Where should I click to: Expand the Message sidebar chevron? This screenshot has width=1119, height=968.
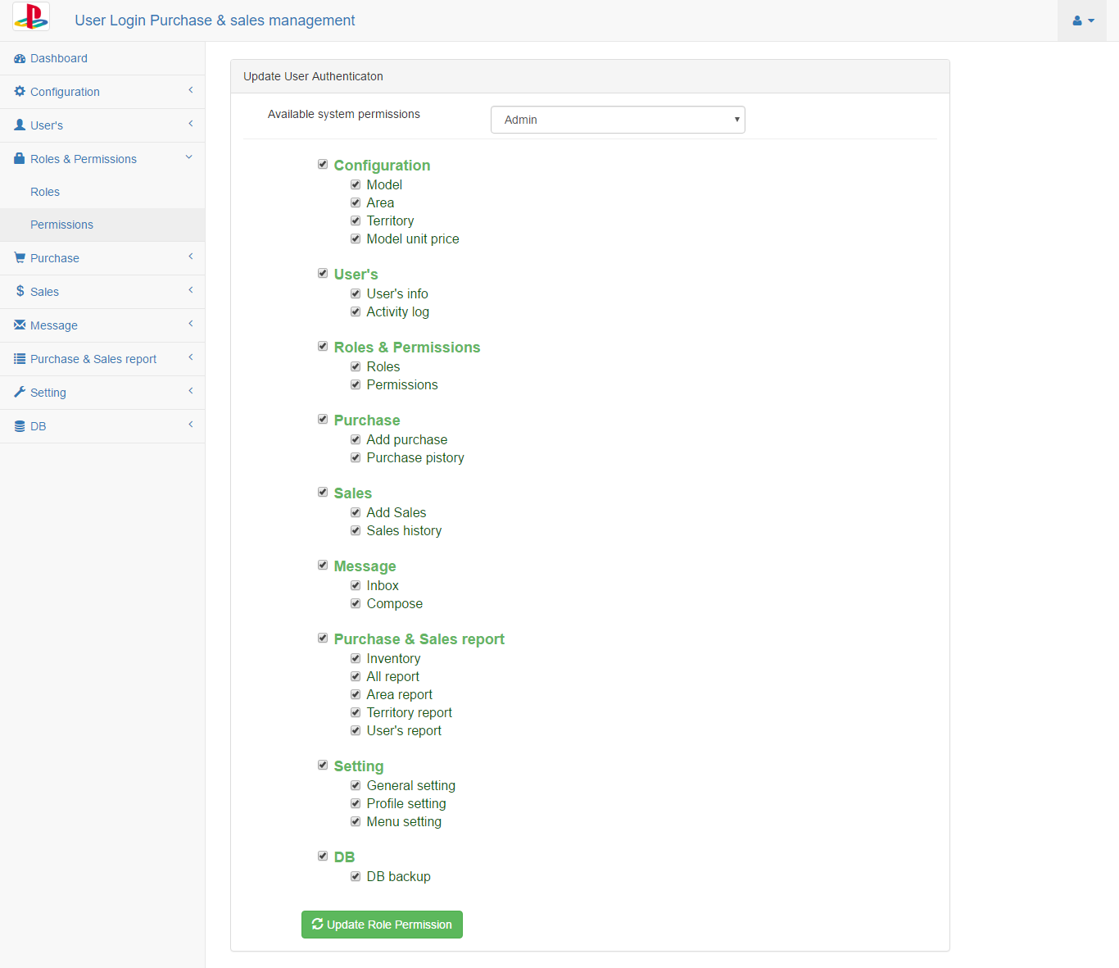click(190, 324)
